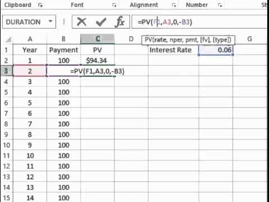This screenshot has height=202, width=269.
Task: Click inside the formula bar text
Action: 165,22
